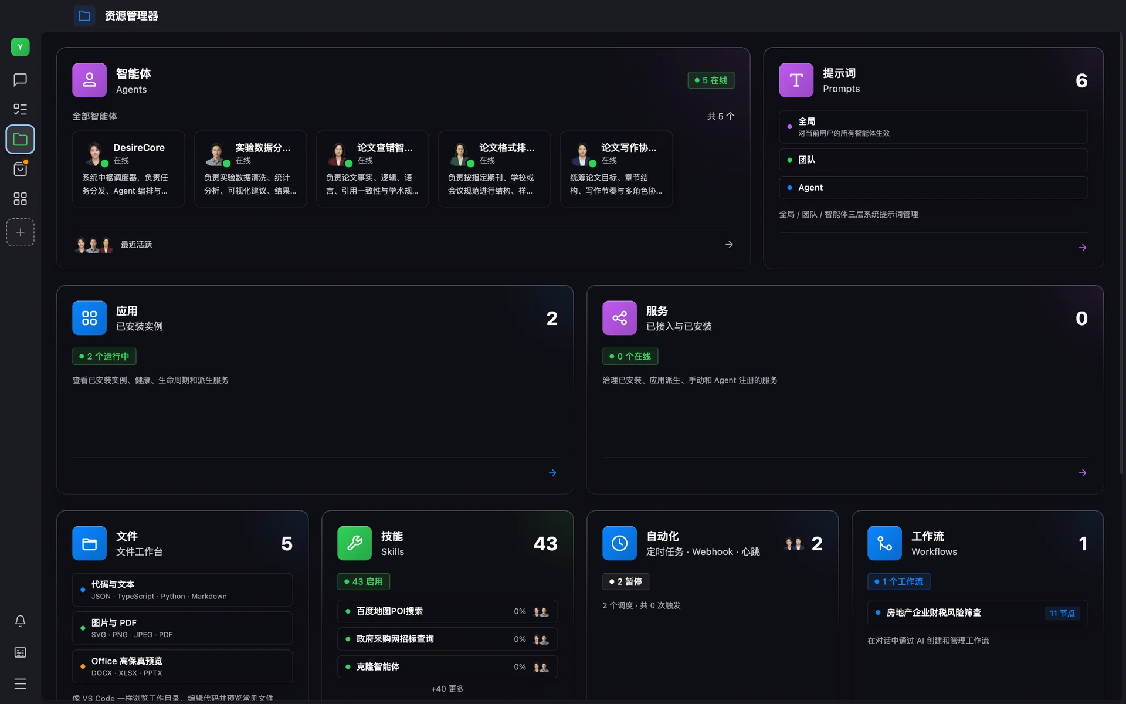This screenshot has width=1126, height=704.
Task: Open the 克隆智能体 skill row
Action: coord(447,667)
